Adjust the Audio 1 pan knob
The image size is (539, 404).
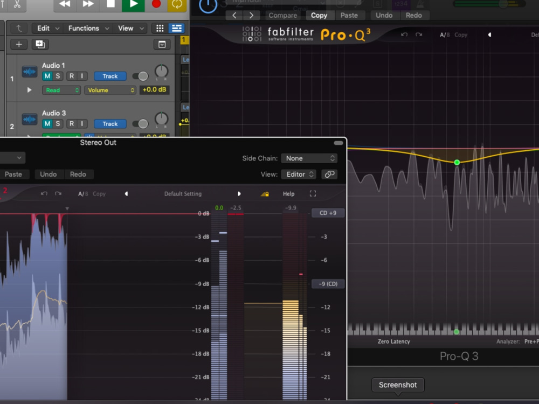pyautogui.click(x=161, y=72)
